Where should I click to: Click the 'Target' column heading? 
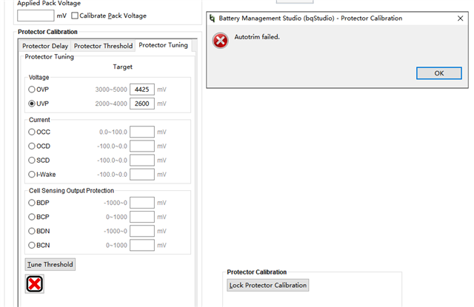coord(123,67)
